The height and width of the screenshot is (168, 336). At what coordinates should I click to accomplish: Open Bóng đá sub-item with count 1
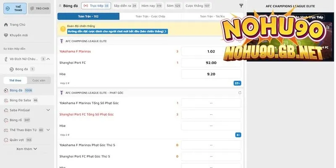pyautogui.click(x=22, y=69)
